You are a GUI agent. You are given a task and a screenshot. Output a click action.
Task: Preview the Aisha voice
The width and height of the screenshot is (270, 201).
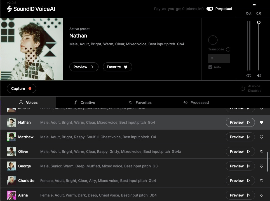pos(240,195)
